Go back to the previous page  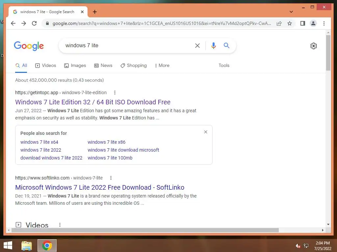click(13, 23)
